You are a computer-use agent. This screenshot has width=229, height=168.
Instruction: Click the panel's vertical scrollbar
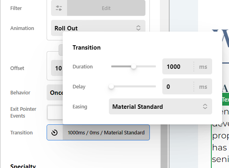[x=164, y=146]
